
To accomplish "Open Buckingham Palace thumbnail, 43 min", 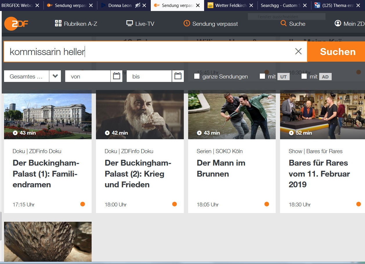I will coord(48,115).
